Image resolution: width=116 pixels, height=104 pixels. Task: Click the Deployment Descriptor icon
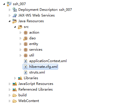tap(15, 10)
